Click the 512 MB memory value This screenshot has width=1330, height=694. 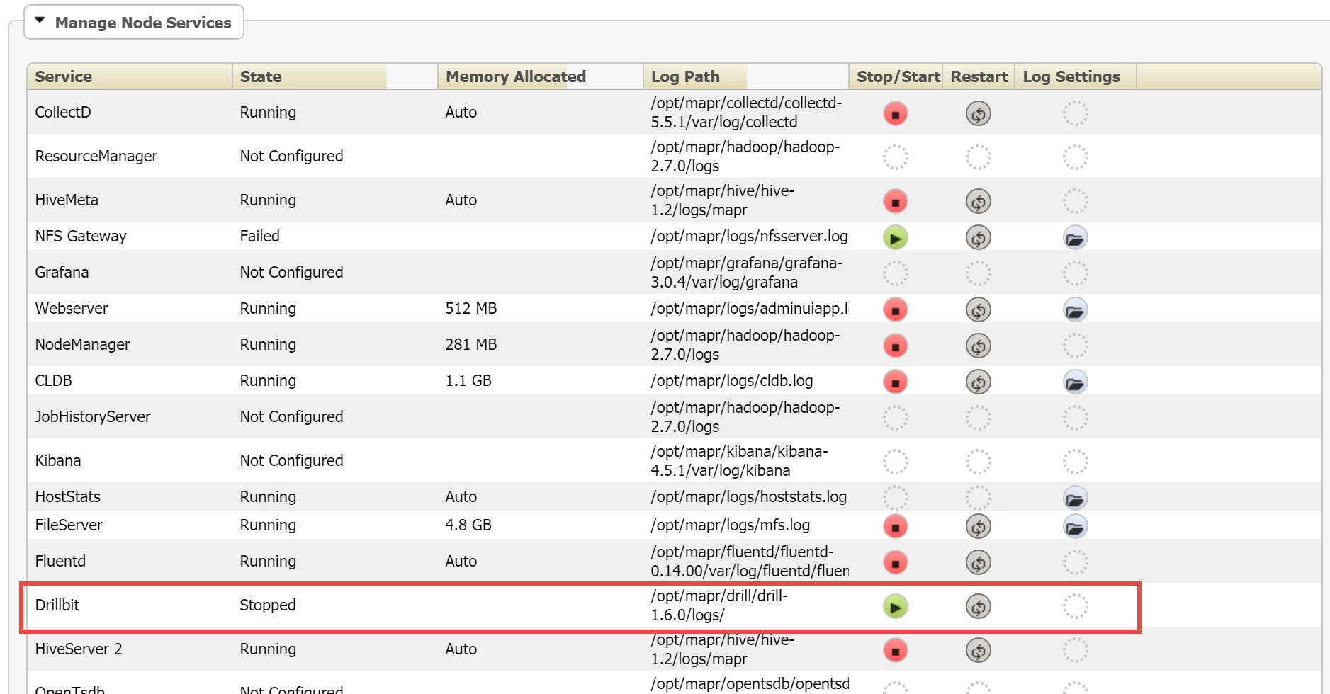pos(471,308)
